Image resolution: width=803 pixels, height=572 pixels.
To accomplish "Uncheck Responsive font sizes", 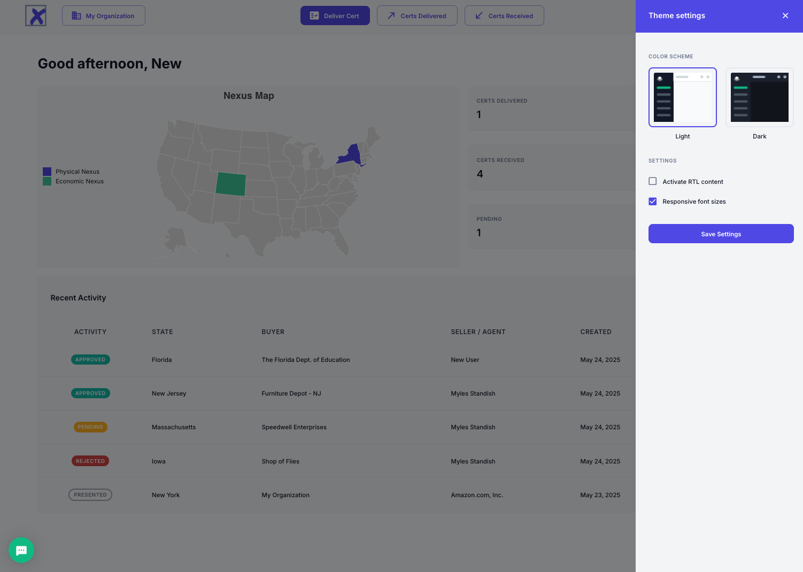I will tap(652, 202).
